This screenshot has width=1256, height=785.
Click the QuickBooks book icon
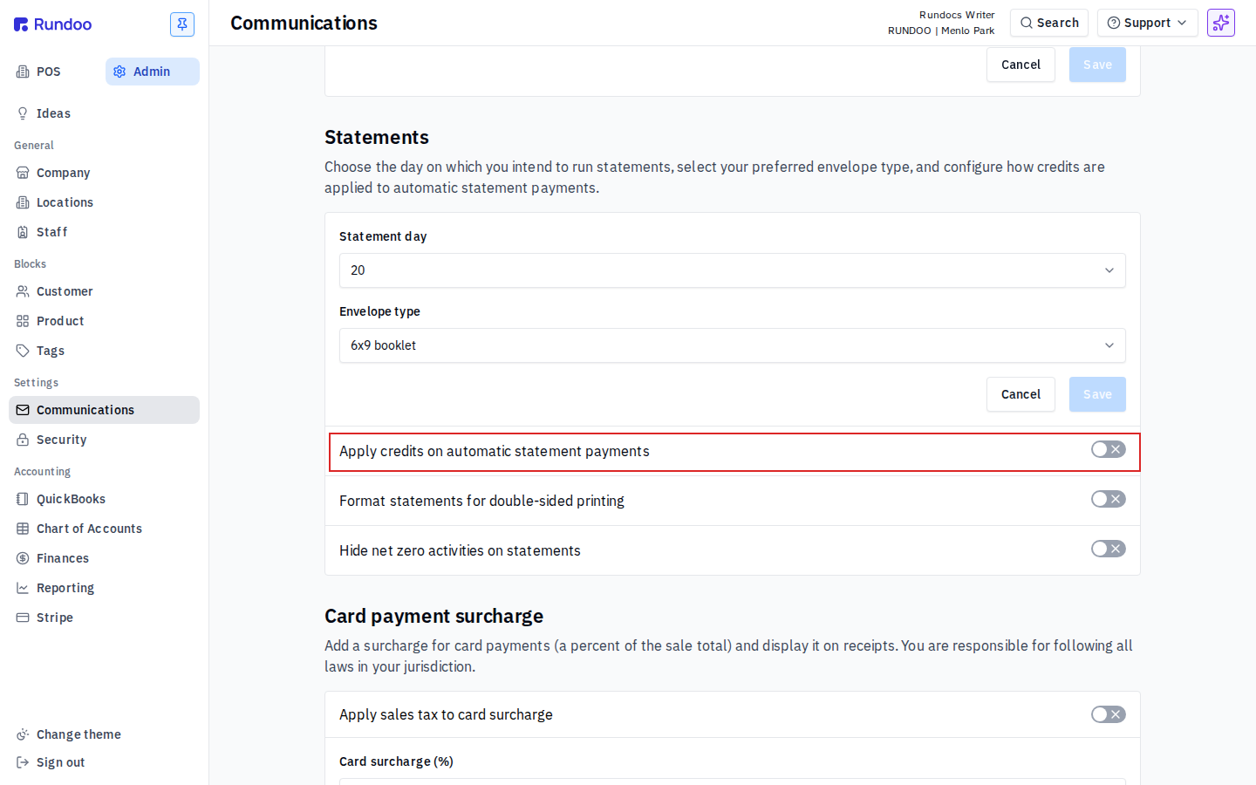click(x=23, y=499)
